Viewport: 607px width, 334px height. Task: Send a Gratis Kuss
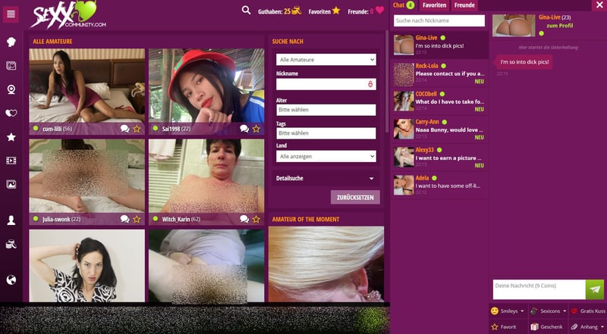point(587,311)
